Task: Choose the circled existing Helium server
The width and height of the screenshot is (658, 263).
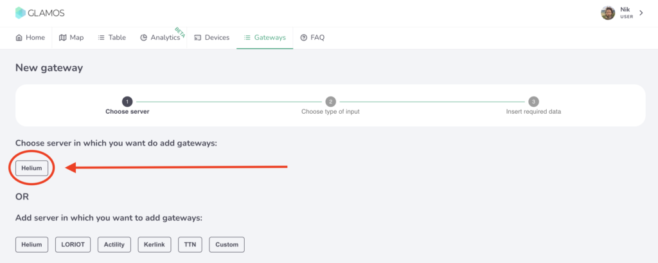Action: (31, 168)
